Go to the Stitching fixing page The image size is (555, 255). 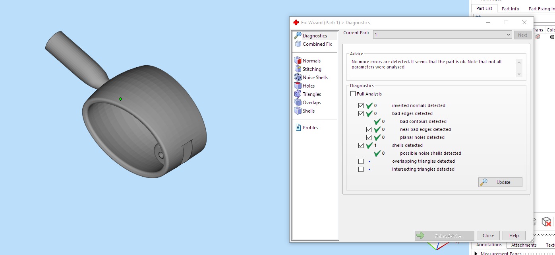pyautogui.click(x=307, y=69)
